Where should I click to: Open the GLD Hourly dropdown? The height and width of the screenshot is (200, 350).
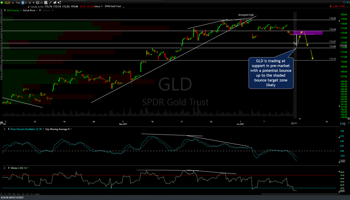point(21,11)
